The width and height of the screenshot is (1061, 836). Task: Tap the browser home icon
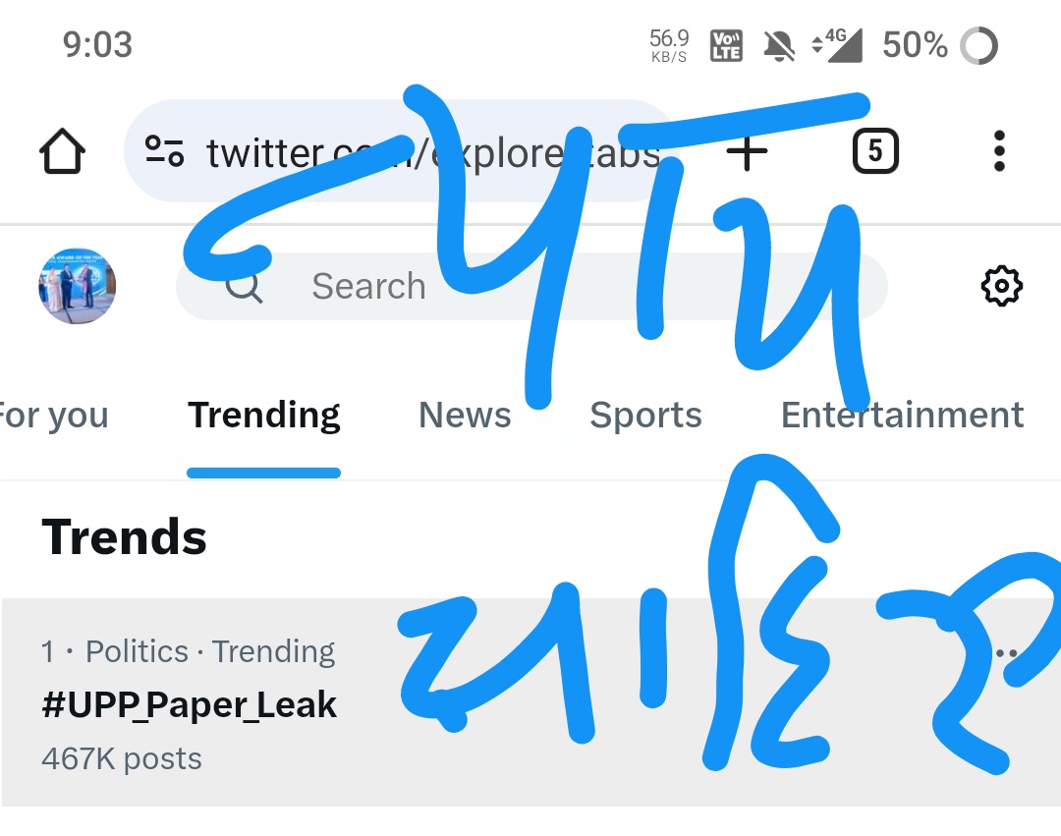point(62,151)
